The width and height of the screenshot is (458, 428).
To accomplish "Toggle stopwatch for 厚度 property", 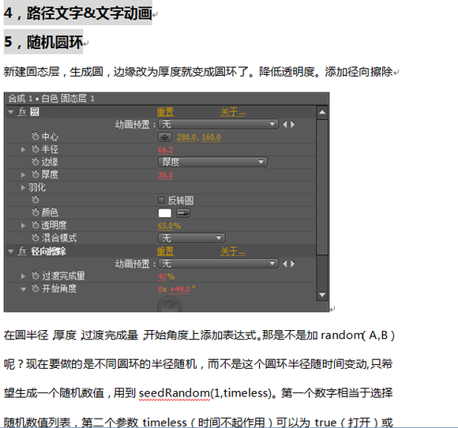I will click(x=35, y=175).
